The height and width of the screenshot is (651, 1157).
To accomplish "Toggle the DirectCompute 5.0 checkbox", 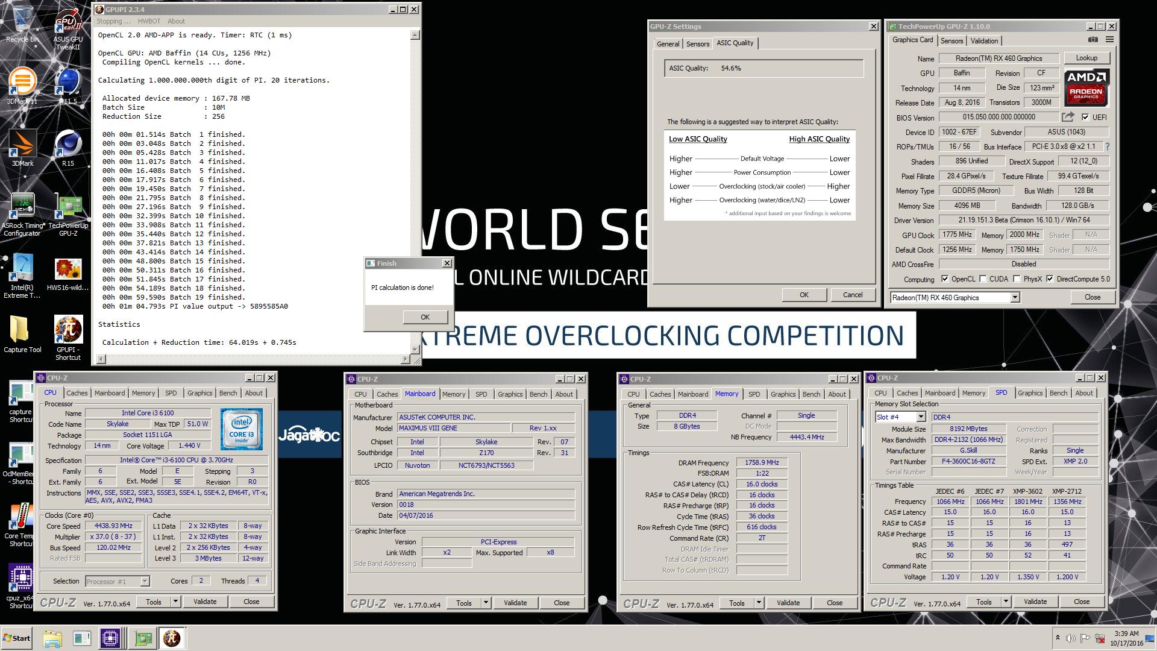I will [x=1050, y=279].
